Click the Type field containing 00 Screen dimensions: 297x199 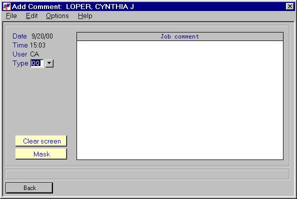click(36, 63)
